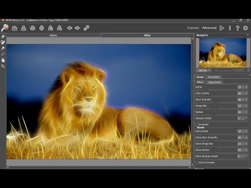Image resolution: width=251 pixels, height=188 pixels.
Task: Switch to Express mode
Action: click(193, 28)
